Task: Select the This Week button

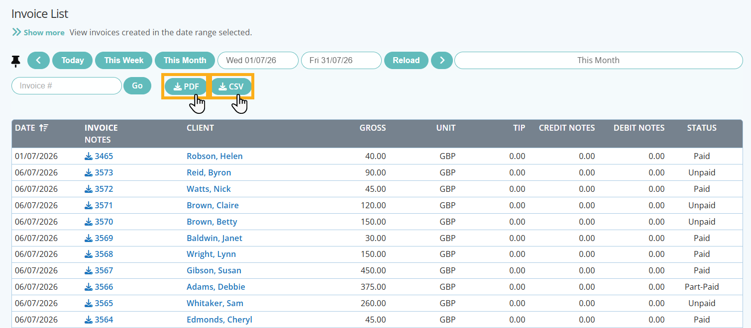Action: click(123, 60)
